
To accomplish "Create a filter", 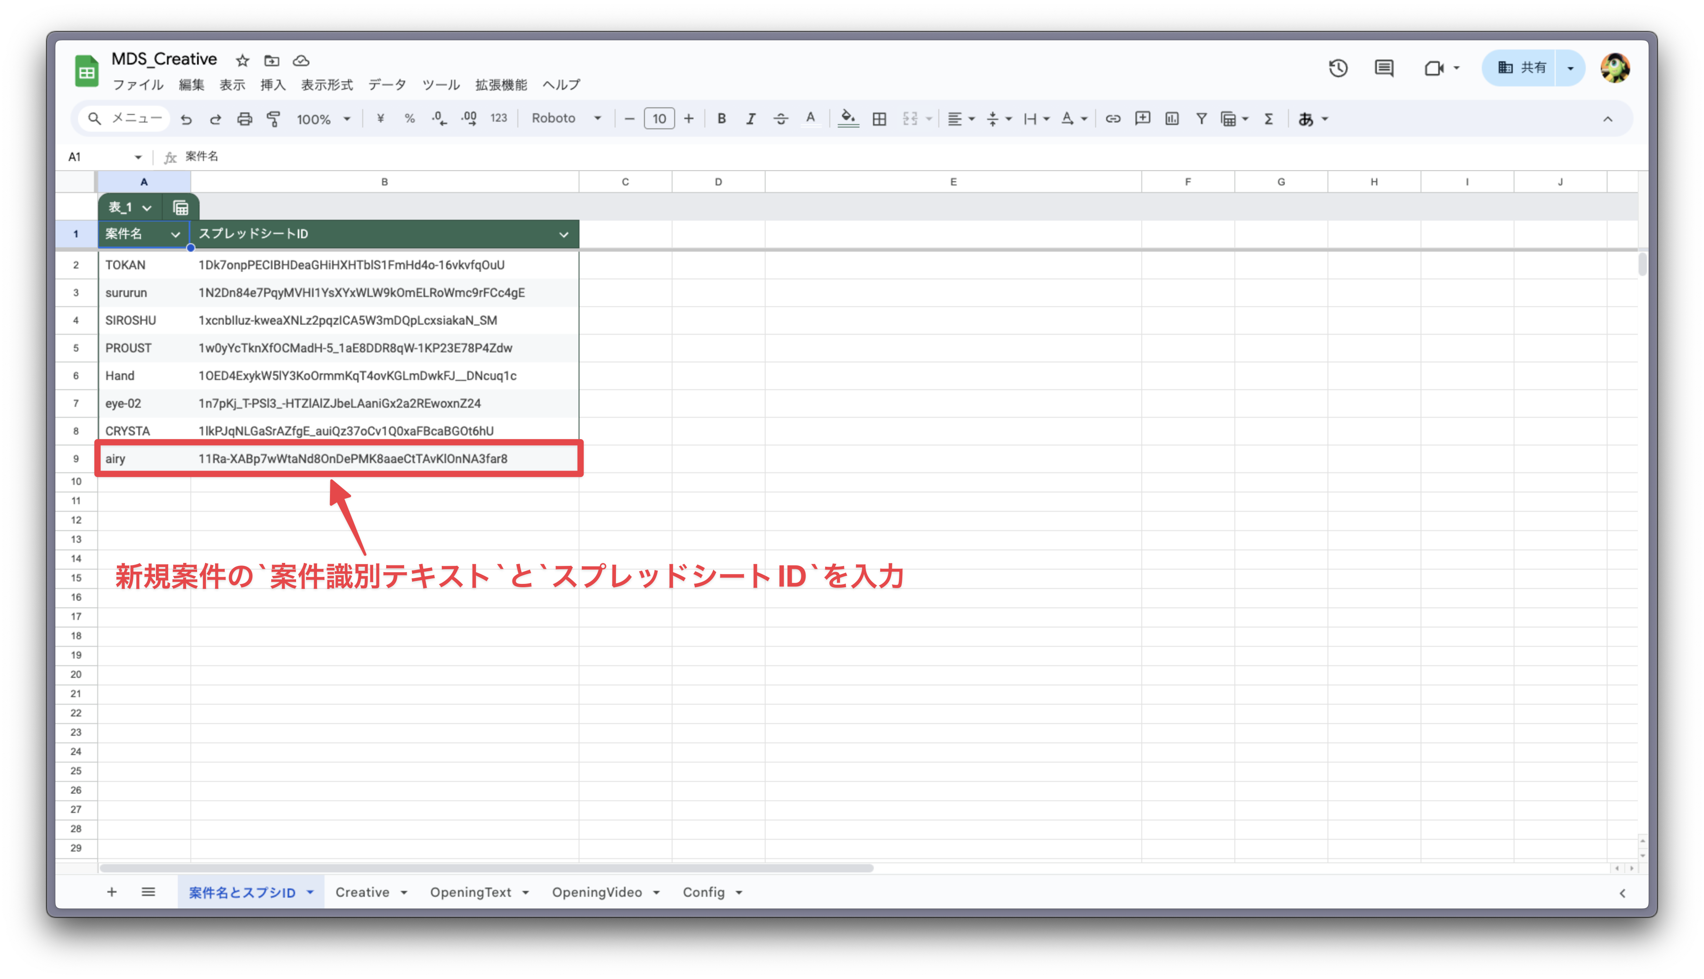I will pos(1201,118).
